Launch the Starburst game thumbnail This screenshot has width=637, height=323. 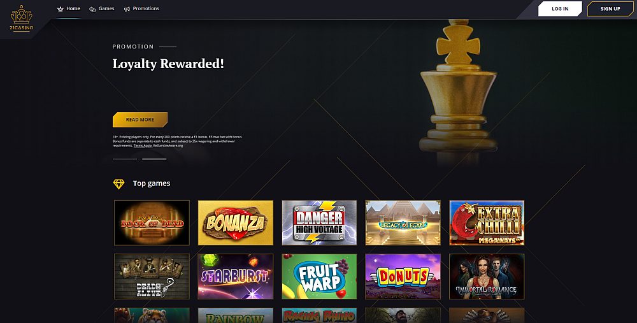(236, 276)
